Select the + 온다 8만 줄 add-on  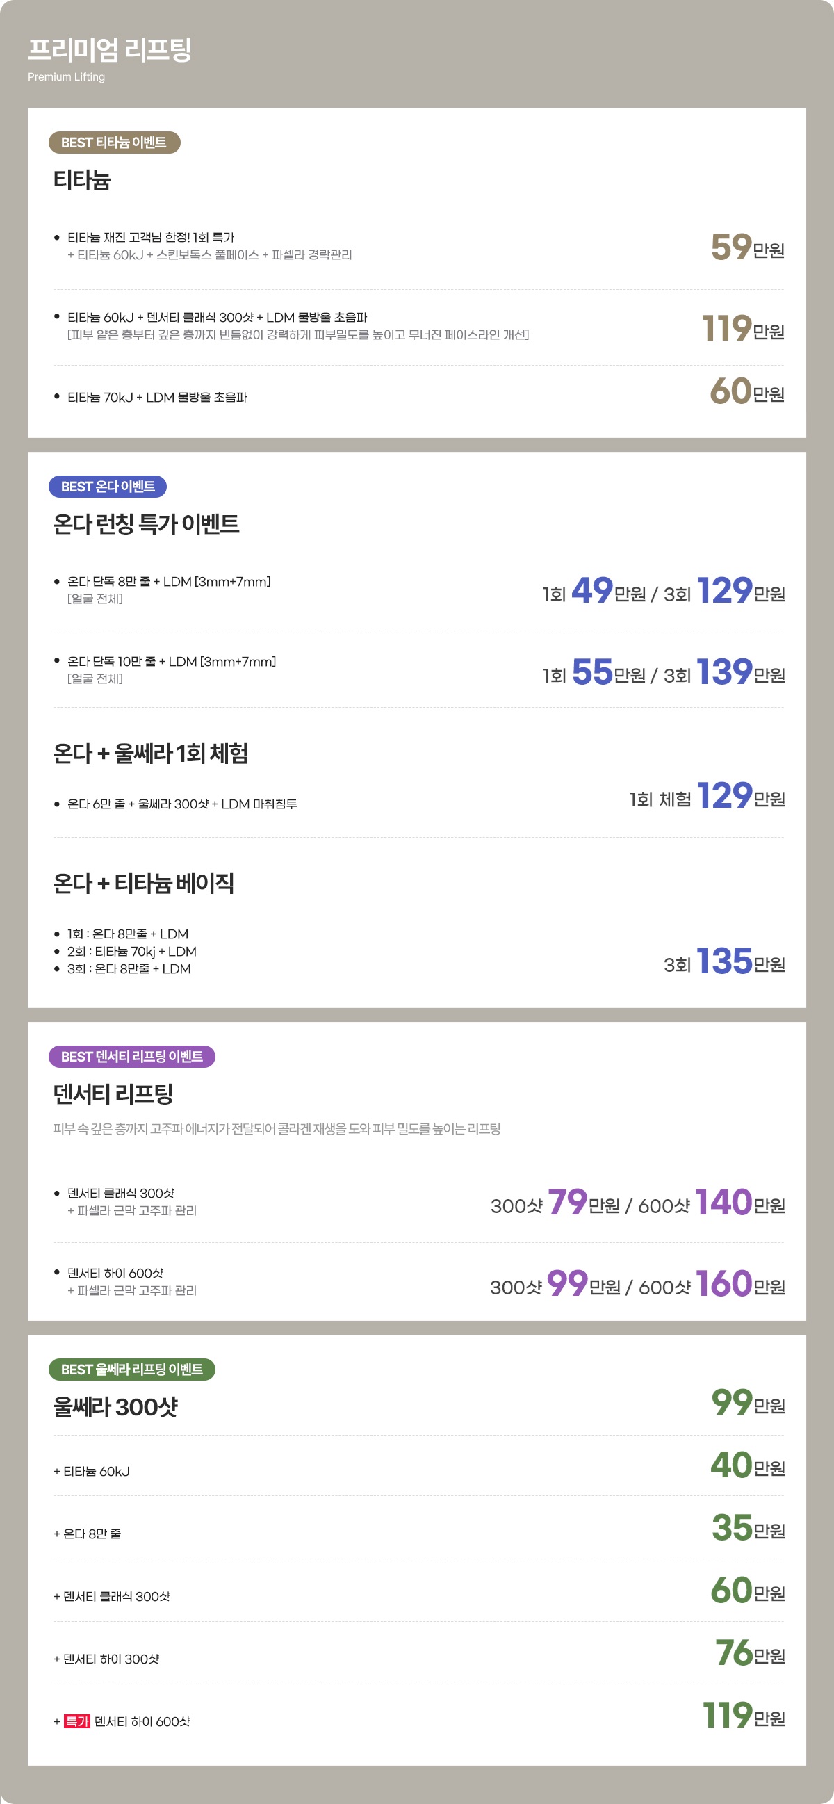[87, 1533]
